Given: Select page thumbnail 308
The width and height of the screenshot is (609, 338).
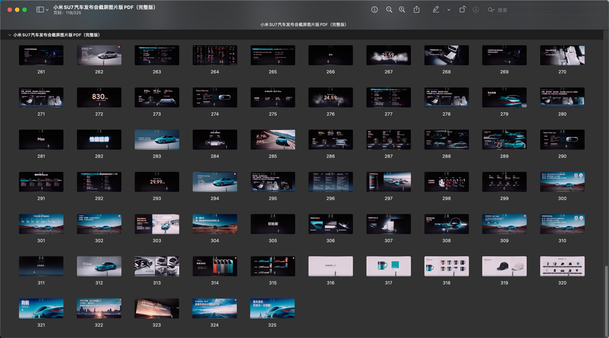Looking at the screenshot, I should tap(446, 224).
